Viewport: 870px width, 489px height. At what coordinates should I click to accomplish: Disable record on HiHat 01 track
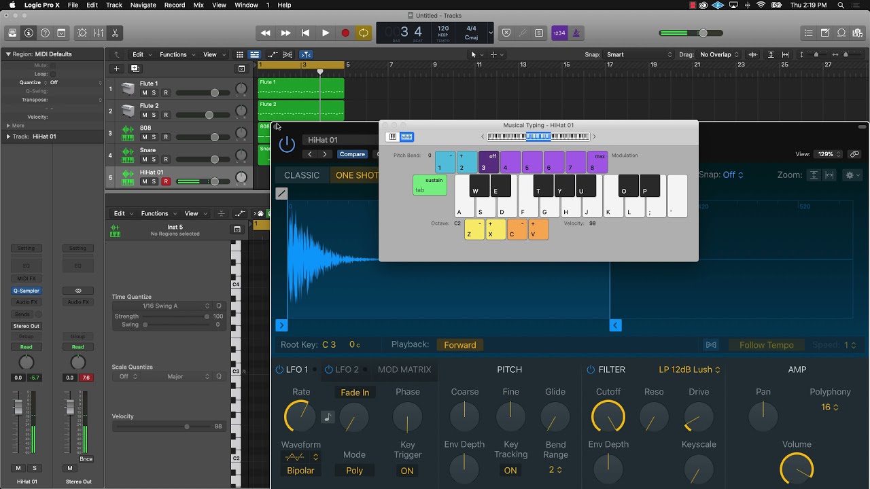[x=165, y=181]
